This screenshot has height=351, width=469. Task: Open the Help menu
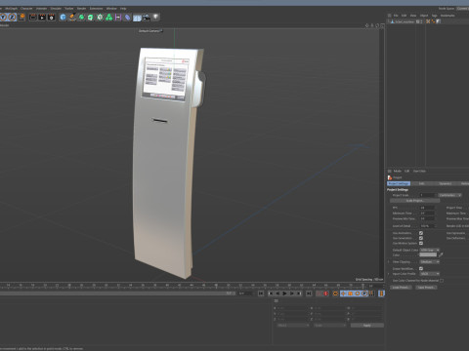[x=123, y=9]
